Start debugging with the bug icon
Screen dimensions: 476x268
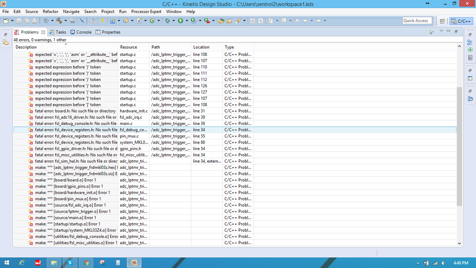[x=167, y=21]
